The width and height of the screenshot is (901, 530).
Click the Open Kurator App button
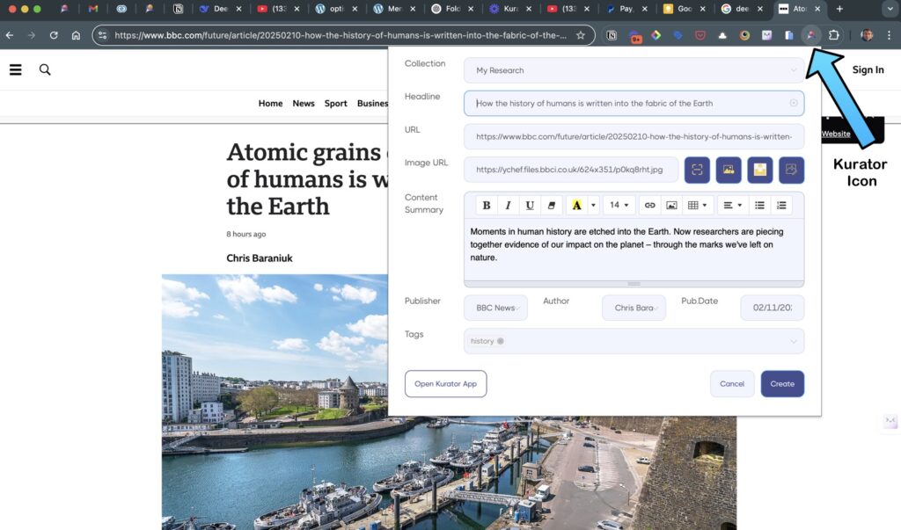coord(445,384)
